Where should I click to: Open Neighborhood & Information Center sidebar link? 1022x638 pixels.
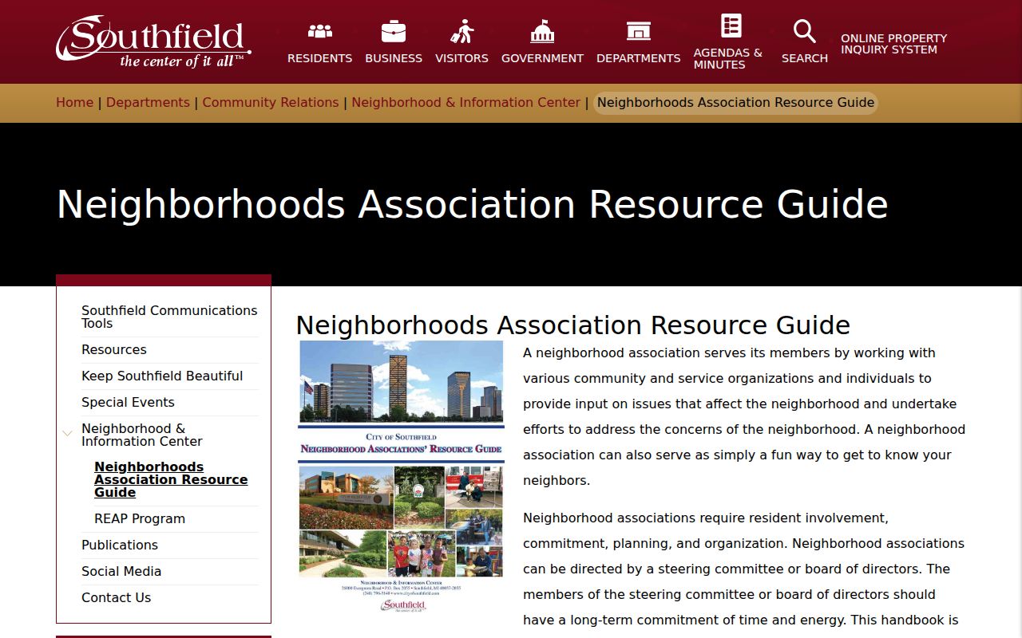pos(142,435)
